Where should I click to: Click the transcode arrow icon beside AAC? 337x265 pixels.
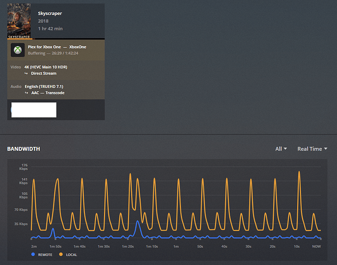point(27,93)
